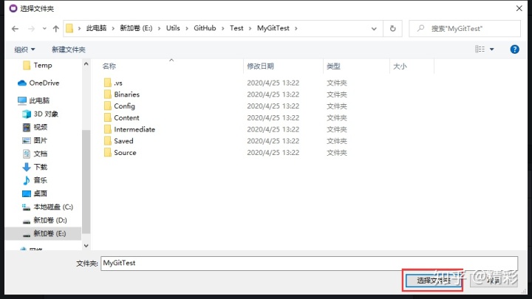Click the search MyGitTest box

coord(465,29)
